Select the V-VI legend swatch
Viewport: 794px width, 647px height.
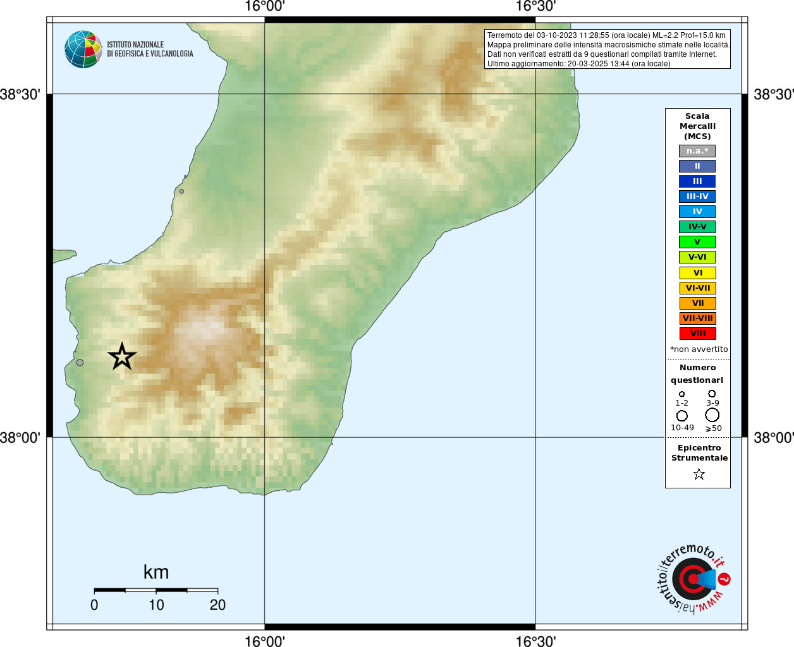coord(697,257)
